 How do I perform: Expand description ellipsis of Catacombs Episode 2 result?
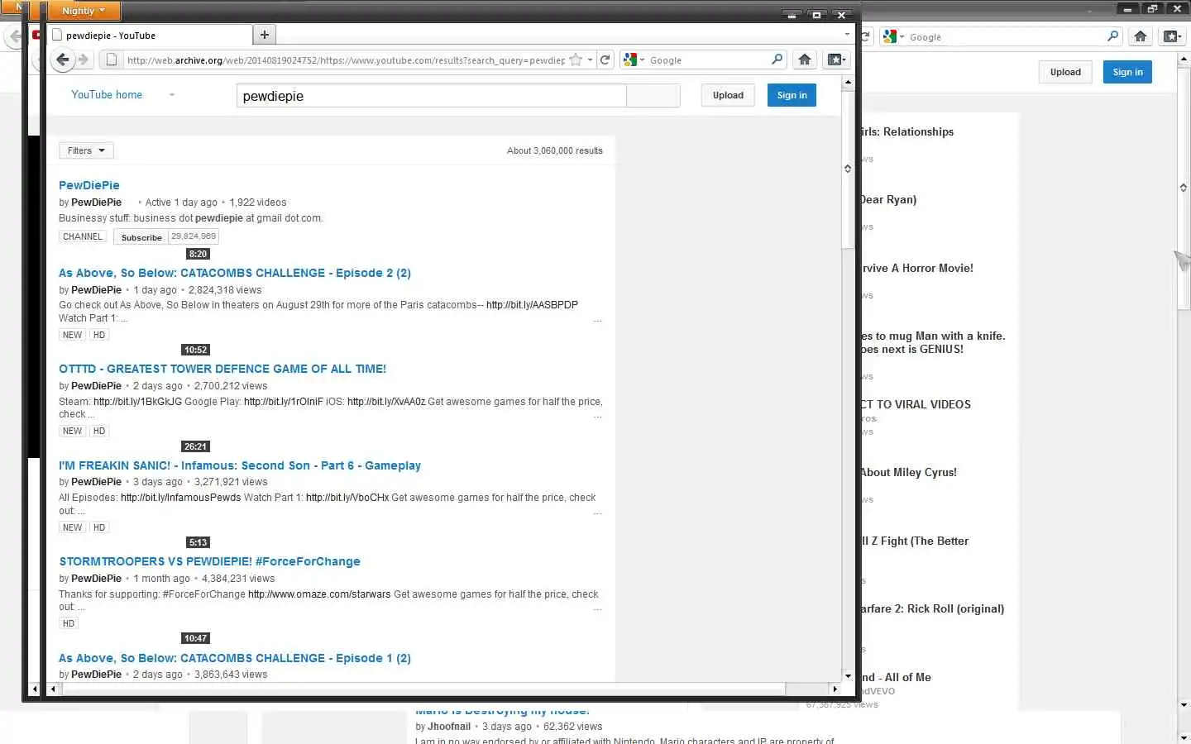coord(597,319)
